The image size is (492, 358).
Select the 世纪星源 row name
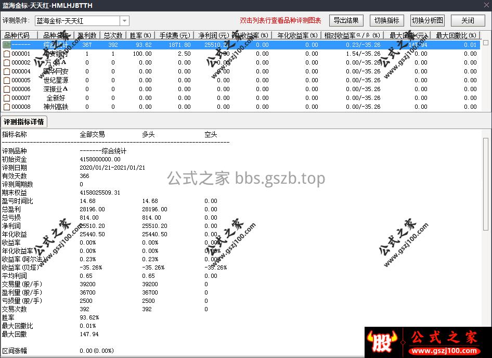(56, 80)
